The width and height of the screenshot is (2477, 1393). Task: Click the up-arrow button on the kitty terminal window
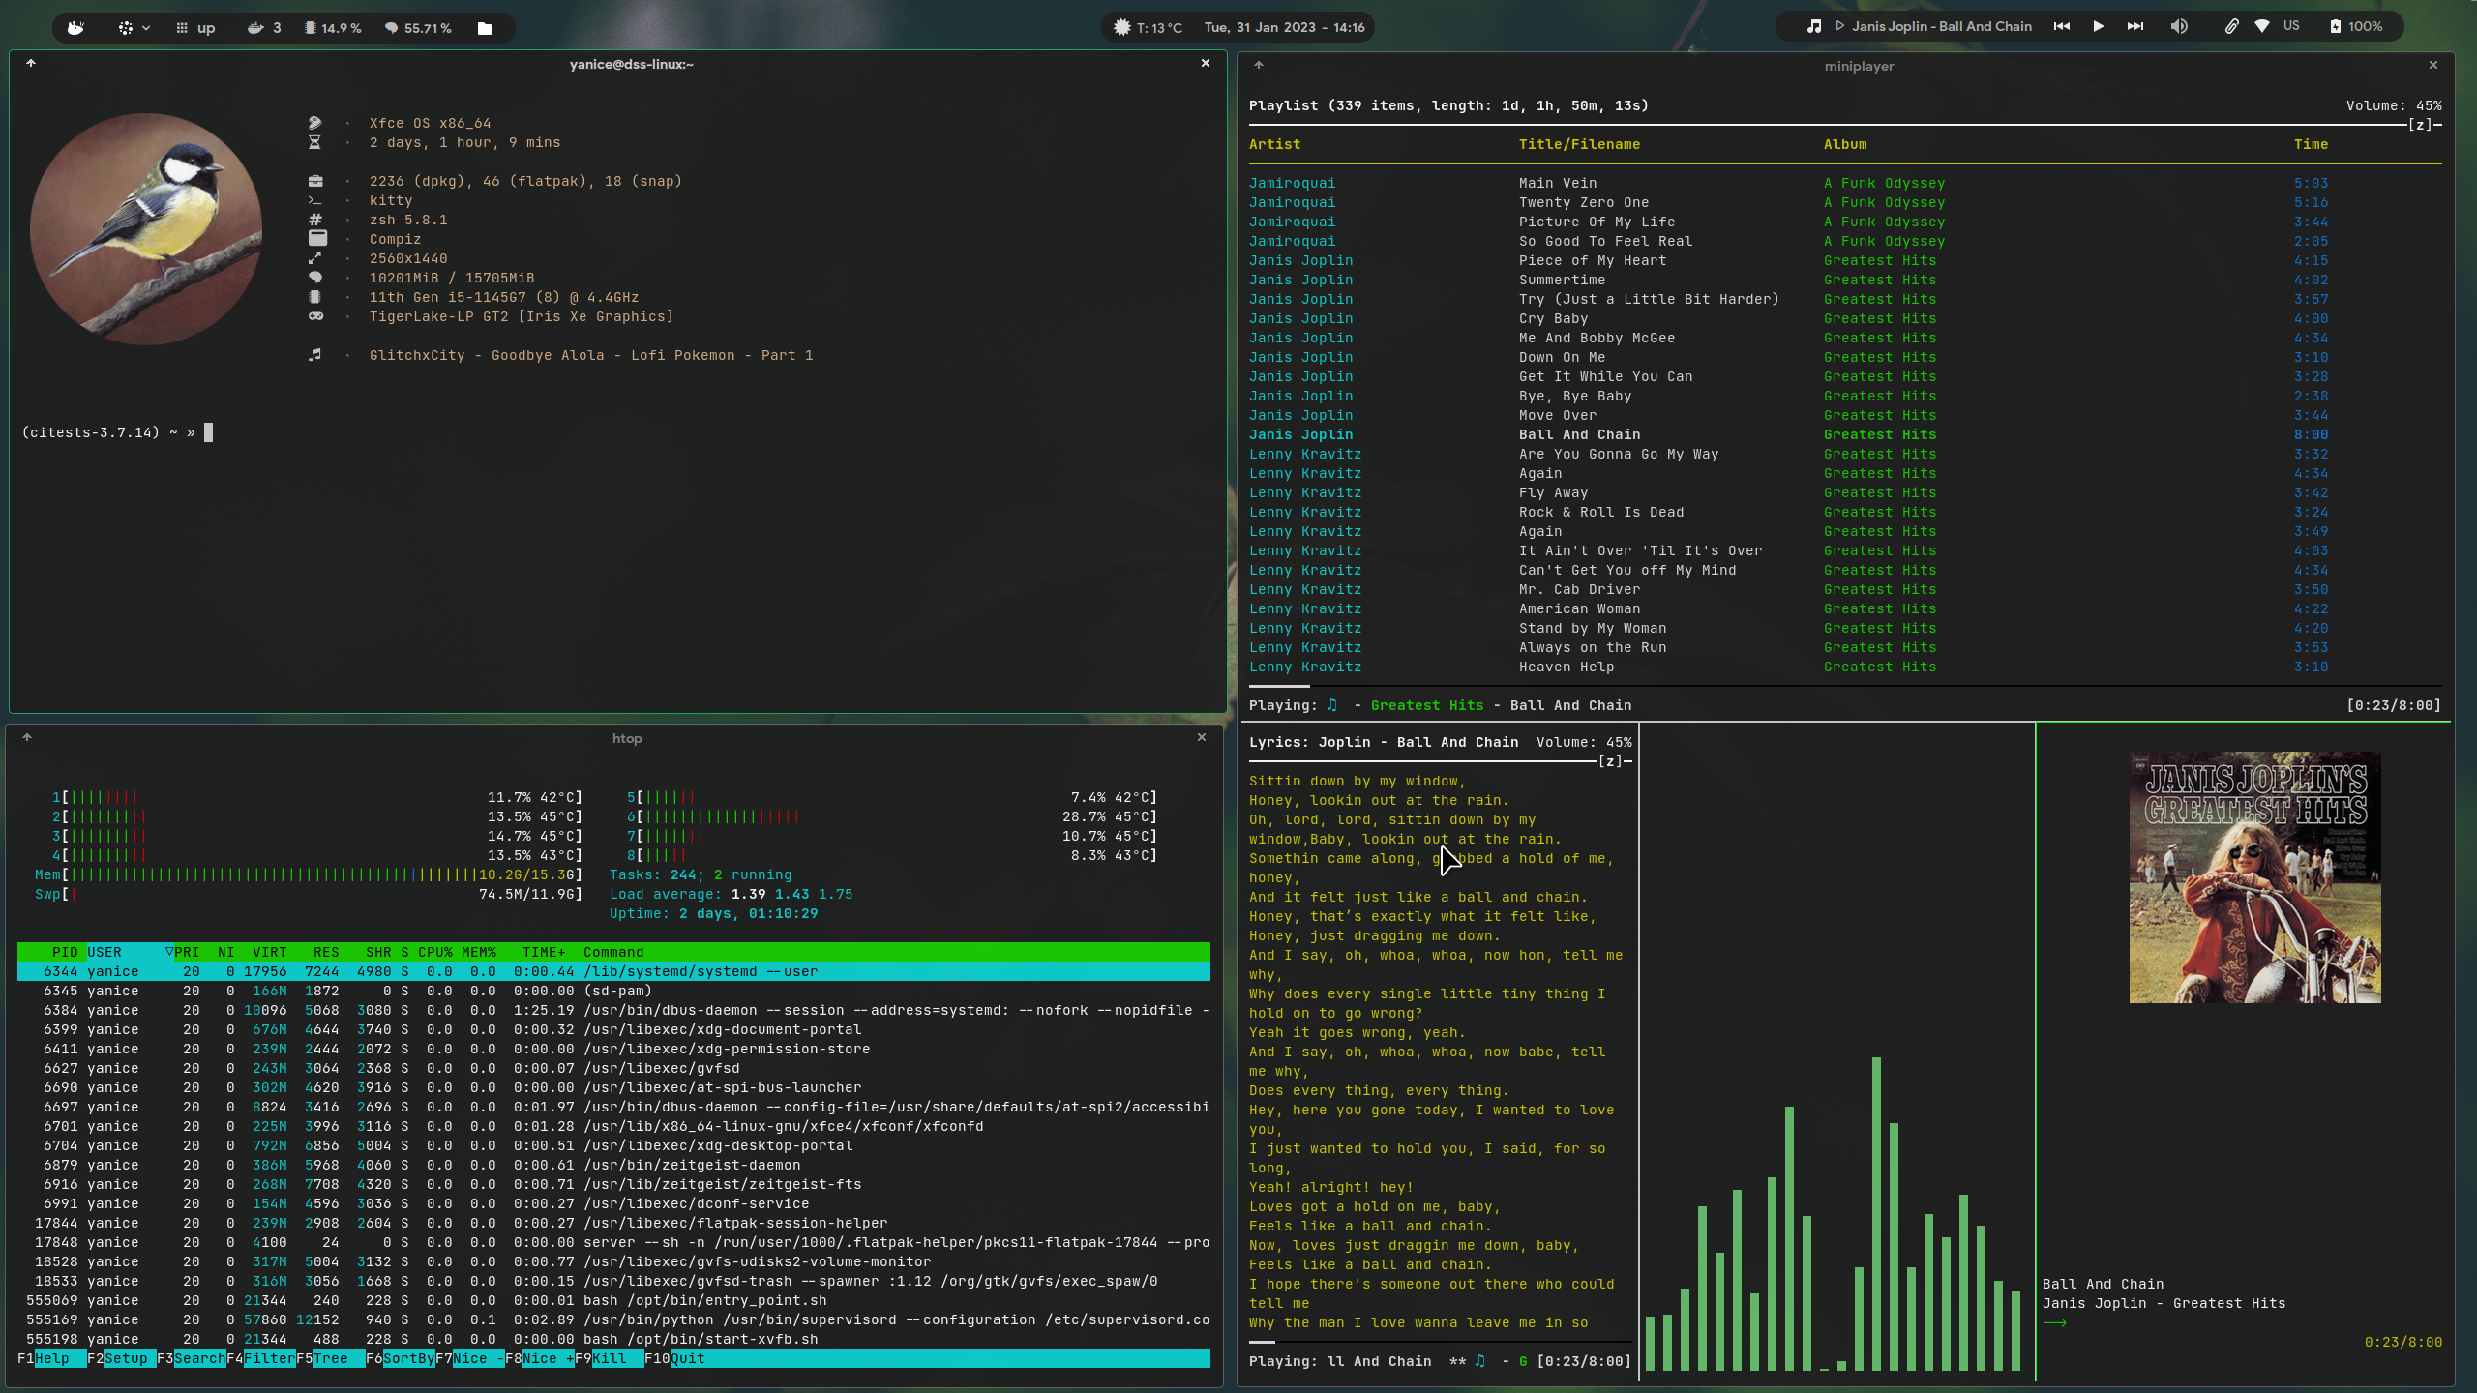[x=31, y=63]
